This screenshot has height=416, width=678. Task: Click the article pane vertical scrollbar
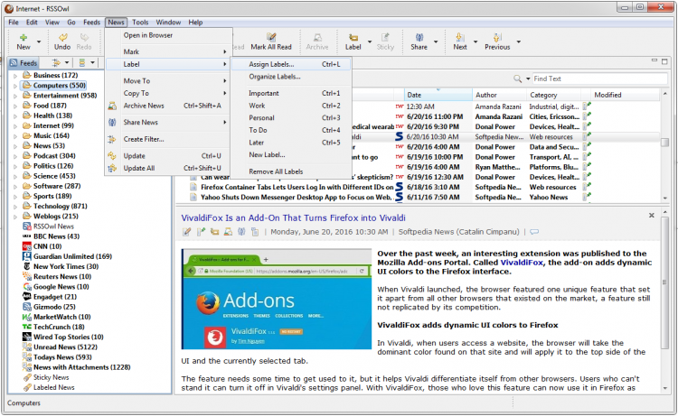665,282
